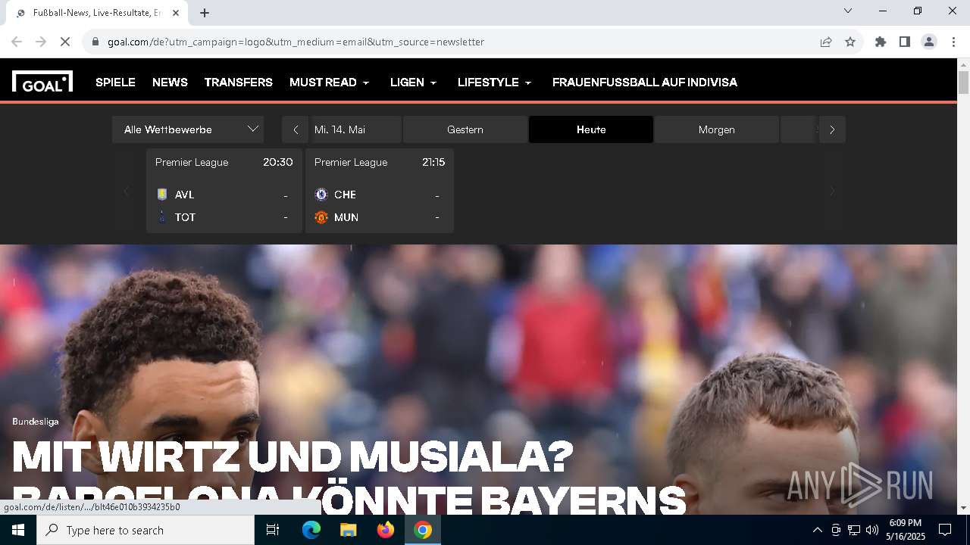Open the network tray icon
The height and width of the screenshot is (545, 970).
[x=854, y=530]
